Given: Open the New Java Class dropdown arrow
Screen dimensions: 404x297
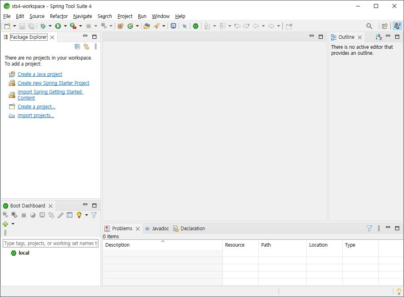Looking at the screenshot, I should (137, 26).
